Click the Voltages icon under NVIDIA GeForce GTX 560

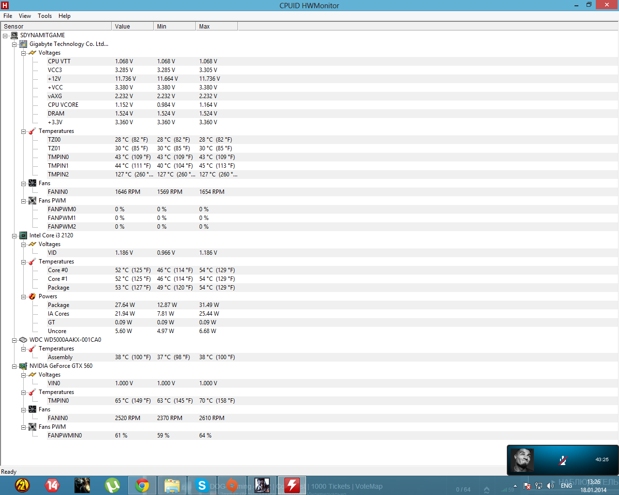pos(32,375)
